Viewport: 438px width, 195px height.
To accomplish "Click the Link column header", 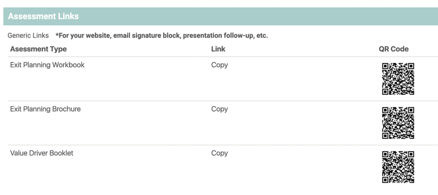I will (x=218, y=49).
